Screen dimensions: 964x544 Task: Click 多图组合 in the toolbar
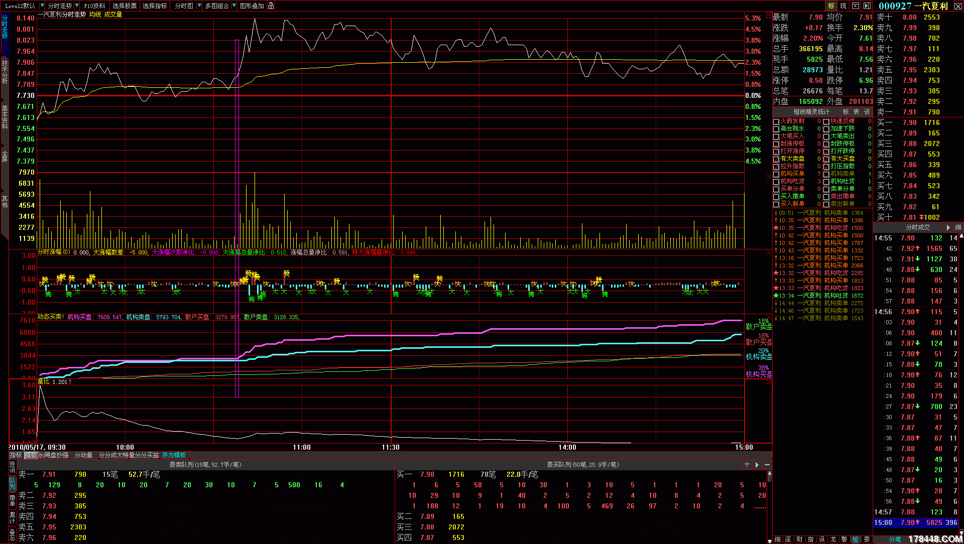pyautogui.click(x=217, y=6)
